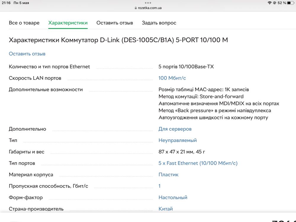296x222 pixels.
Task: Switch to 'Оставить отзыв' tab
Action: click(115, 23)
